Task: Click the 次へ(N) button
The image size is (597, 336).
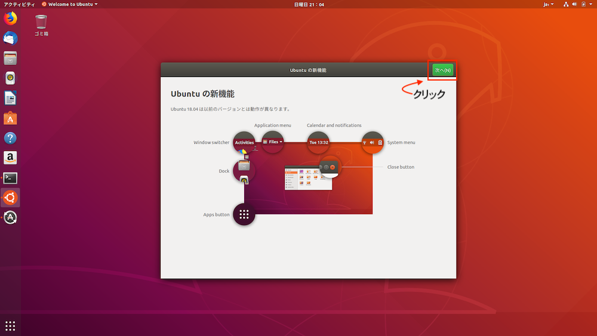Action: point(442,70)
